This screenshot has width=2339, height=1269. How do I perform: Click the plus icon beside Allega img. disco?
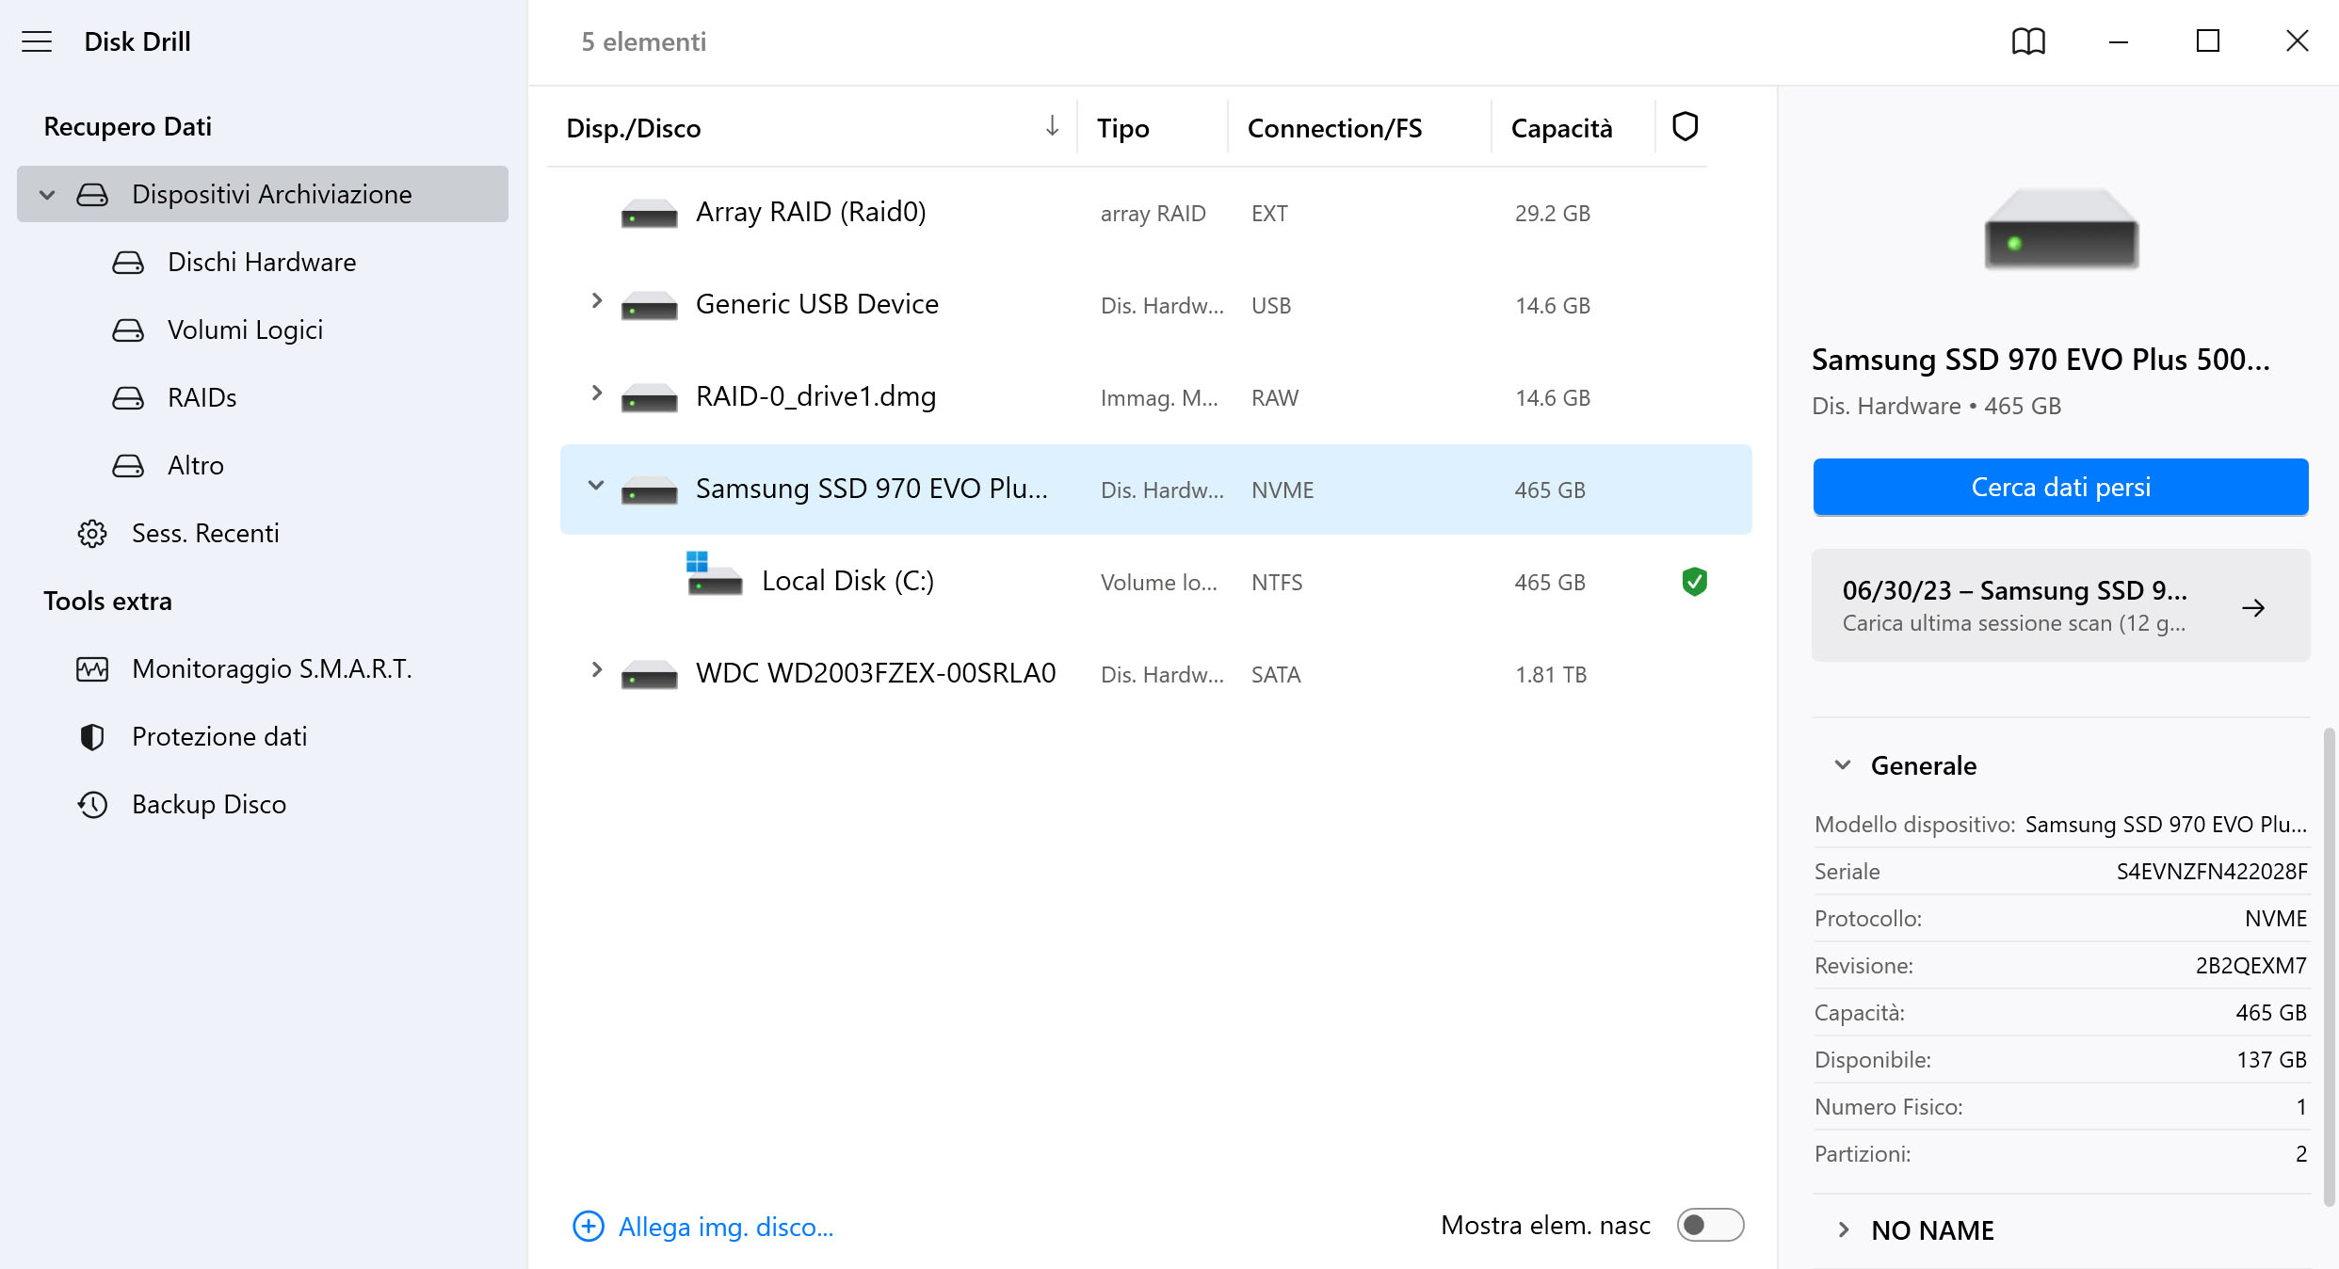[x=589, y=1226]
